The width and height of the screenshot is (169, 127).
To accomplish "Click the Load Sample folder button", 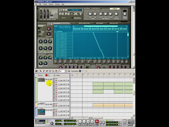I will (51, 24).
